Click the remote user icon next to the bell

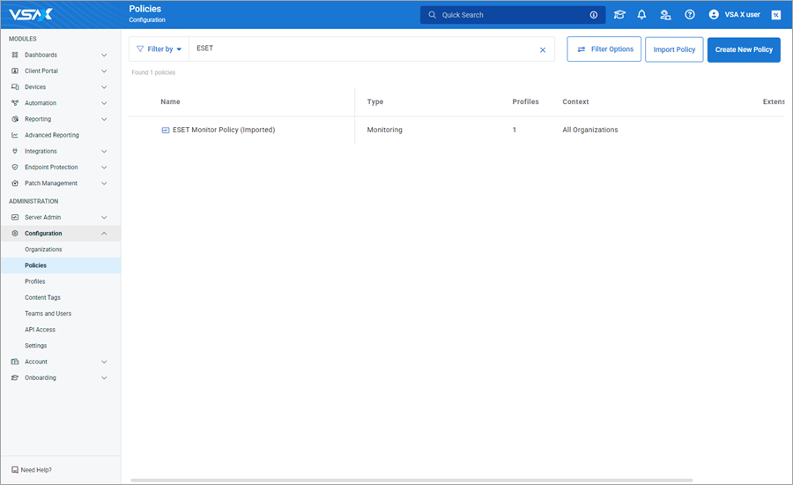tap(665, 15)
